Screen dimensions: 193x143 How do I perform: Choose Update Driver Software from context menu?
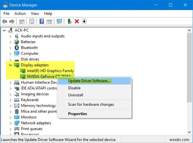89,81
